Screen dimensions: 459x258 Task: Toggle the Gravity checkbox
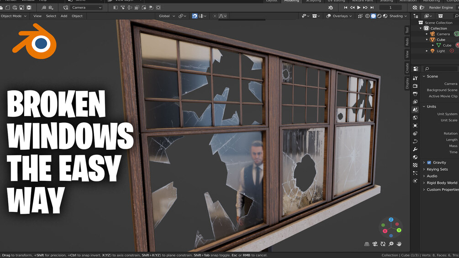click(429, 163)
